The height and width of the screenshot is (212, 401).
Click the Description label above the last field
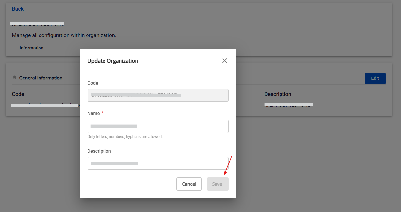coord(99,151)
